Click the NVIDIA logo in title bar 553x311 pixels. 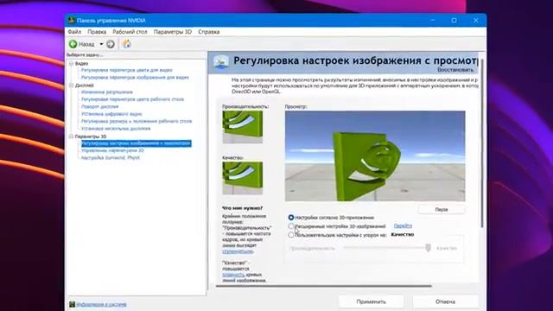pyautogui.click(x=71, y=20)
